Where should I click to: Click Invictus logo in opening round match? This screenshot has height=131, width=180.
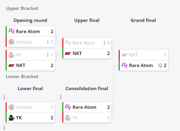(x=11, y=42)
